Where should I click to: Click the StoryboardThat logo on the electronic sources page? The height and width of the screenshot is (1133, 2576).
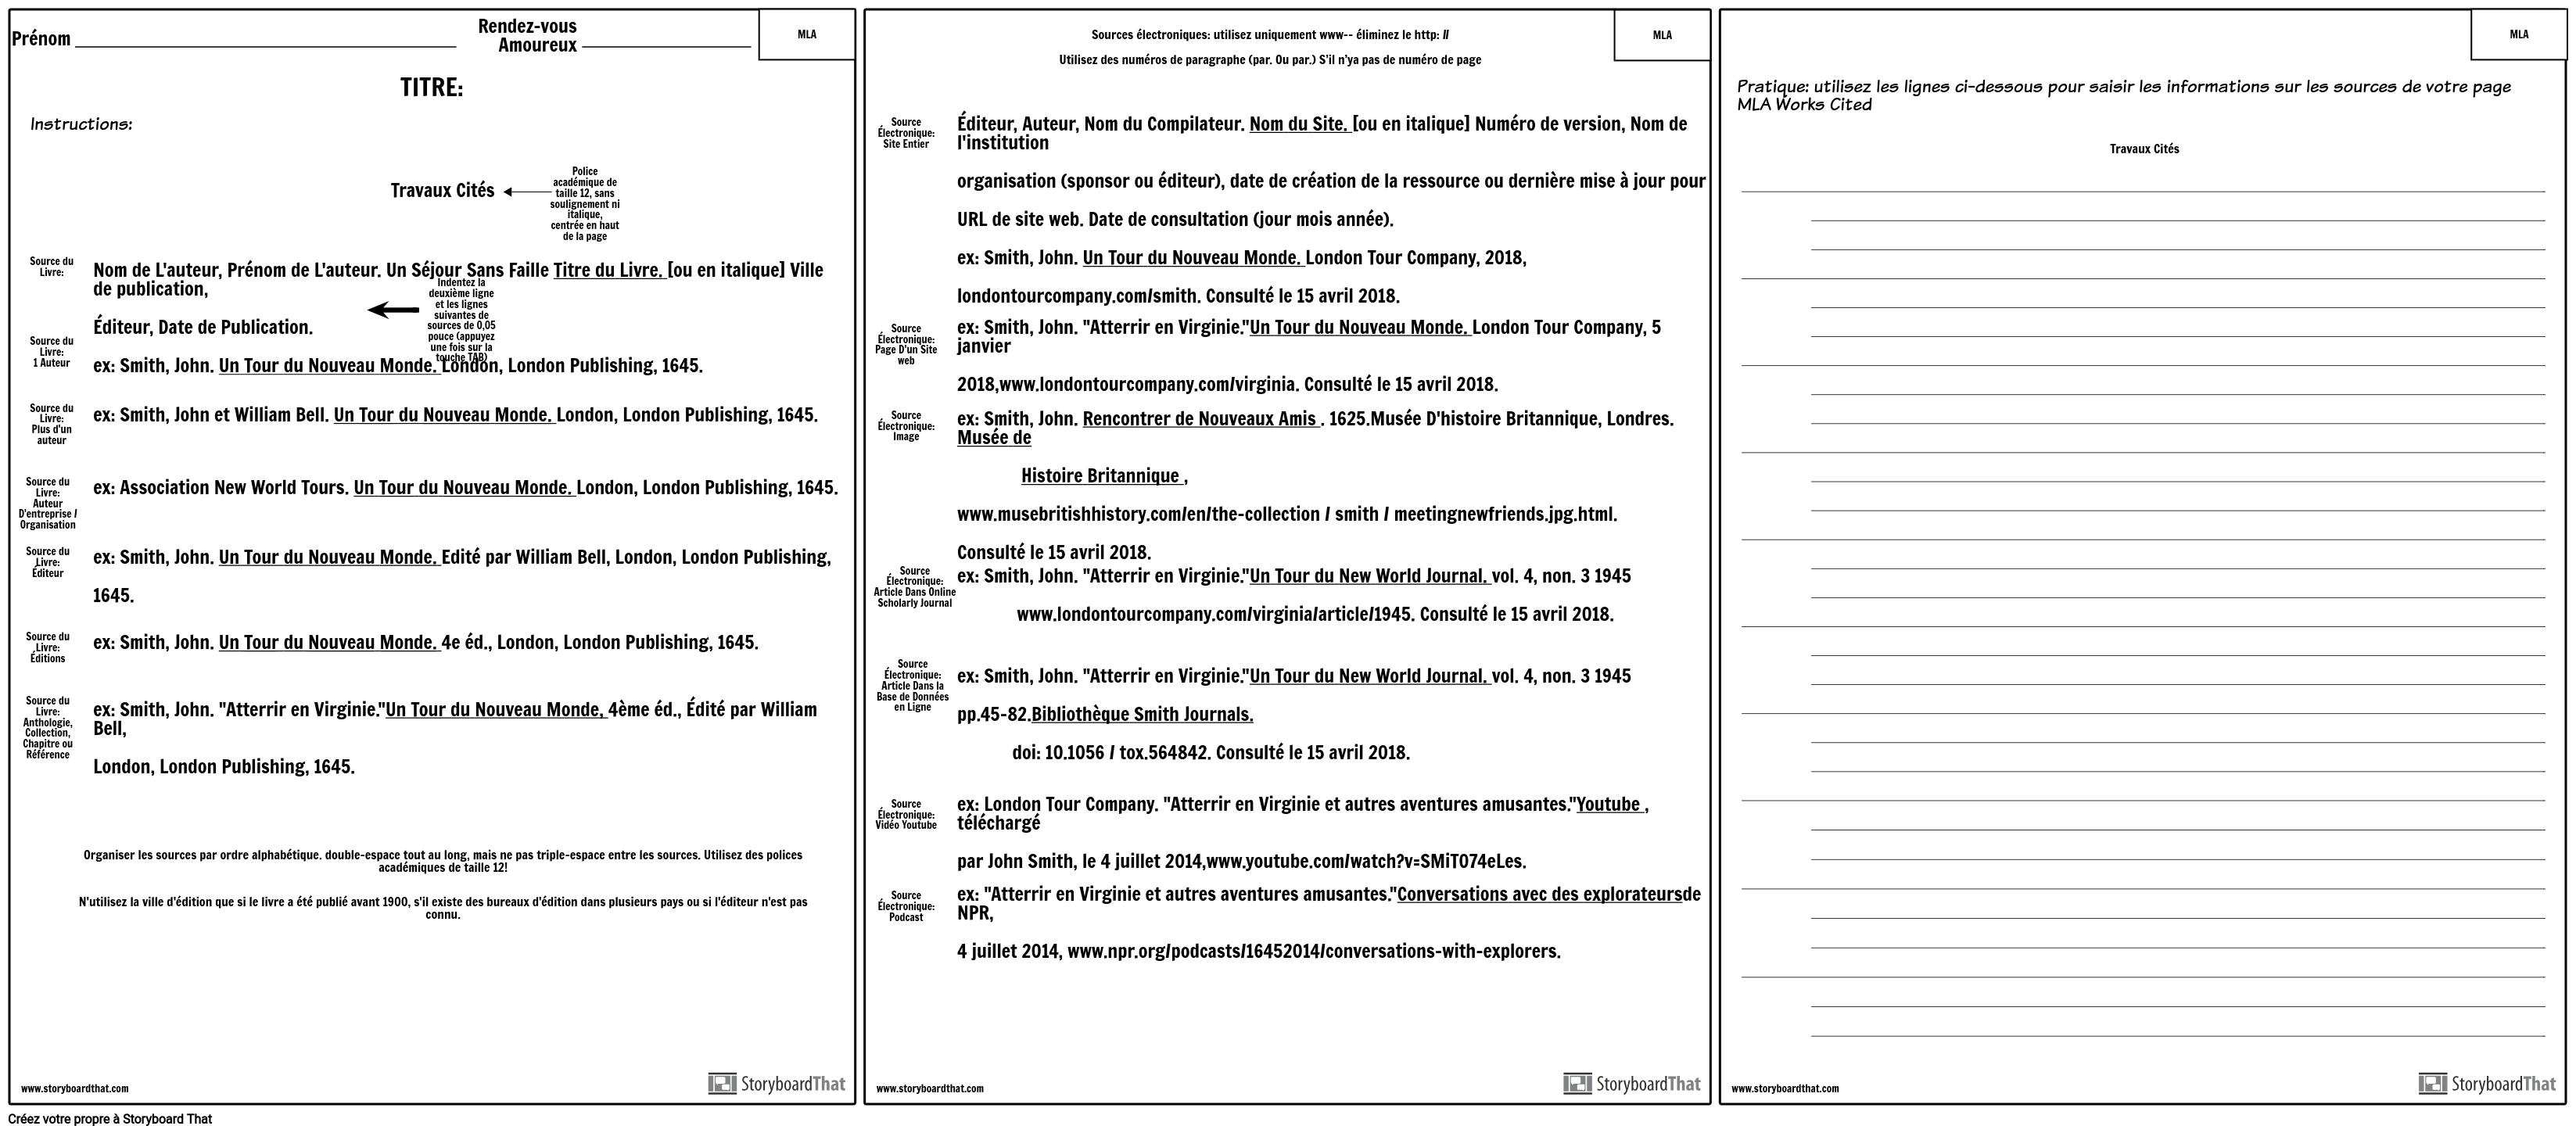1631,1084
